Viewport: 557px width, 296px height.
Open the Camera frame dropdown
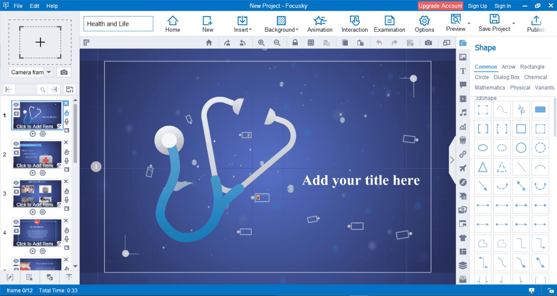coord(49,72)
